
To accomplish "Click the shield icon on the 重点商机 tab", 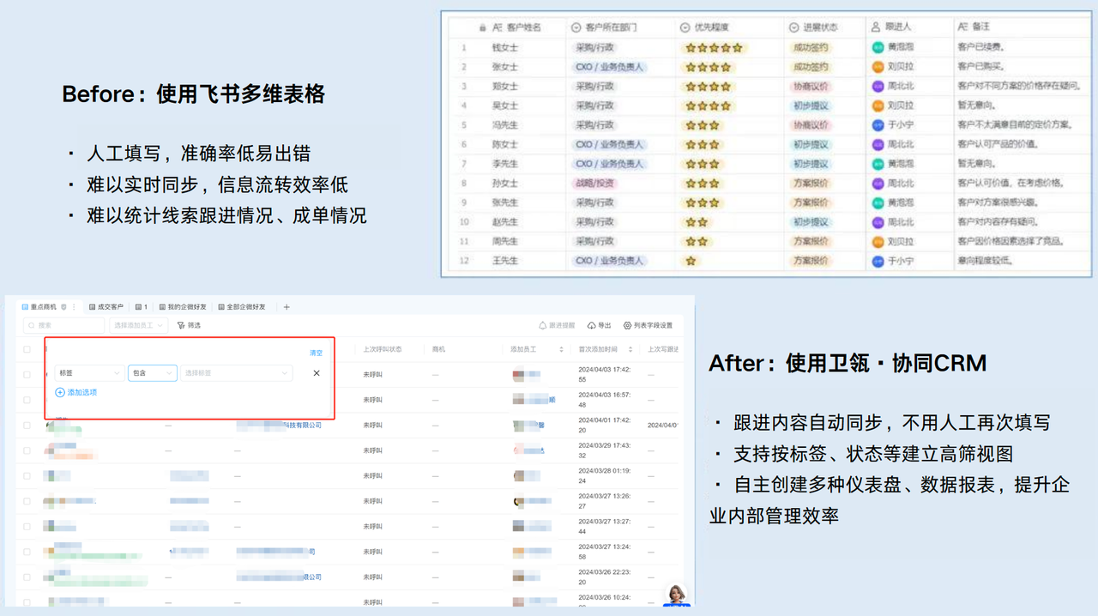I will point(63,307).
